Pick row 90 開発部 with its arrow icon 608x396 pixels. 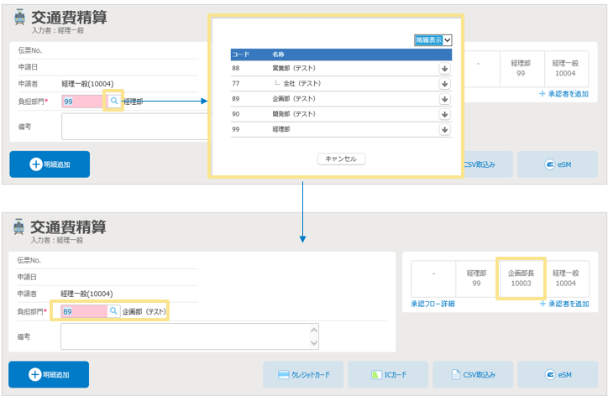(x=444, y=114)
